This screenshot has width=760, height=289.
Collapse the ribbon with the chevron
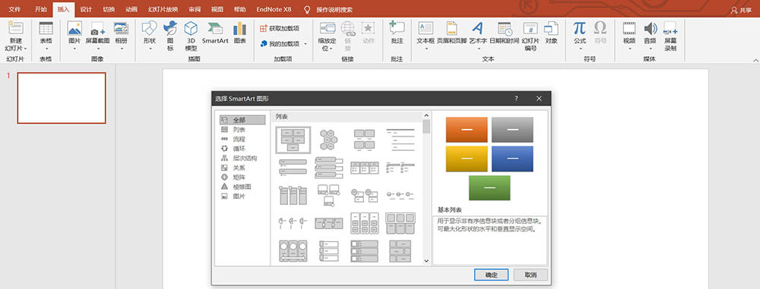point(755,60)
